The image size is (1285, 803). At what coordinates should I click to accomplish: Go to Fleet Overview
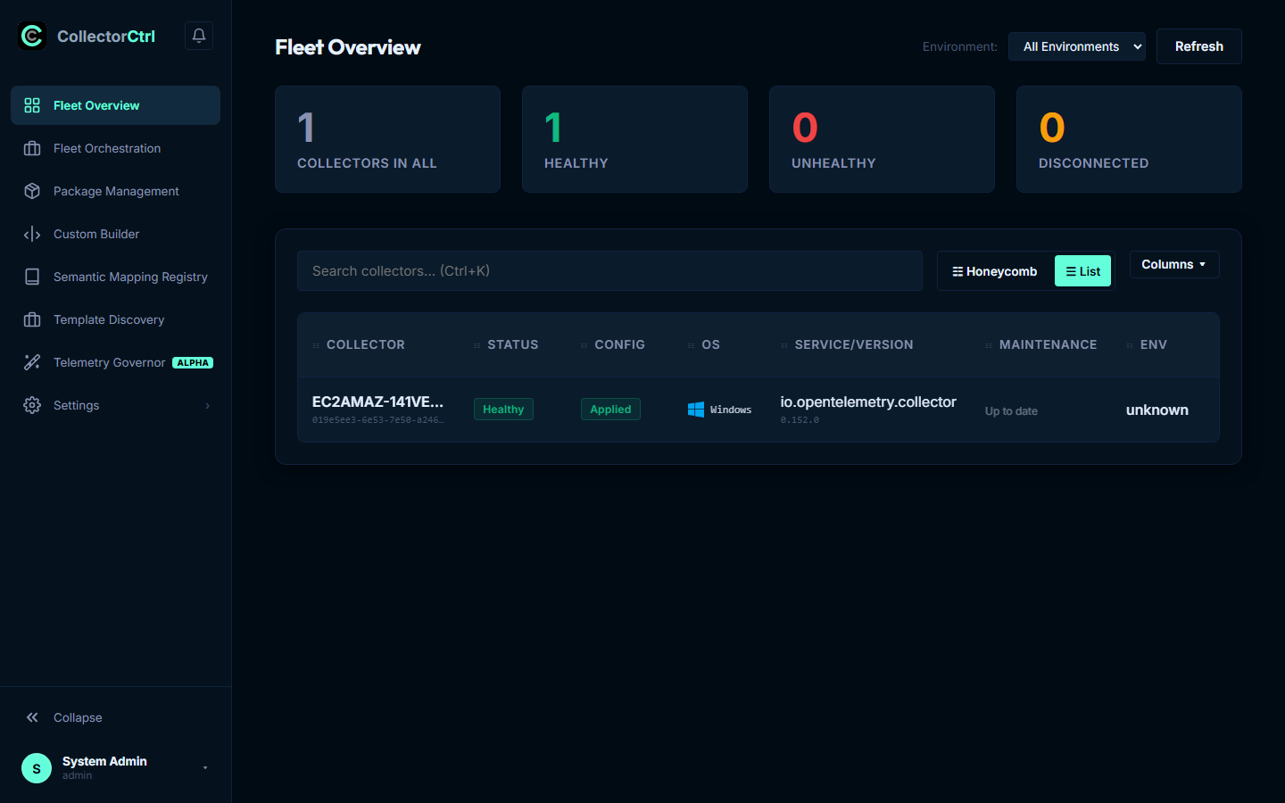(x=115, y=105)
